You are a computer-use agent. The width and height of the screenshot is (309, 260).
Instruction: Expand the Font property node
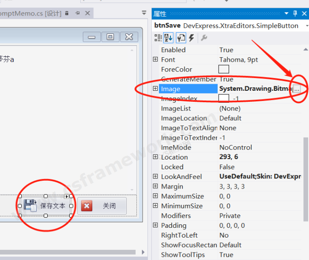155,59
